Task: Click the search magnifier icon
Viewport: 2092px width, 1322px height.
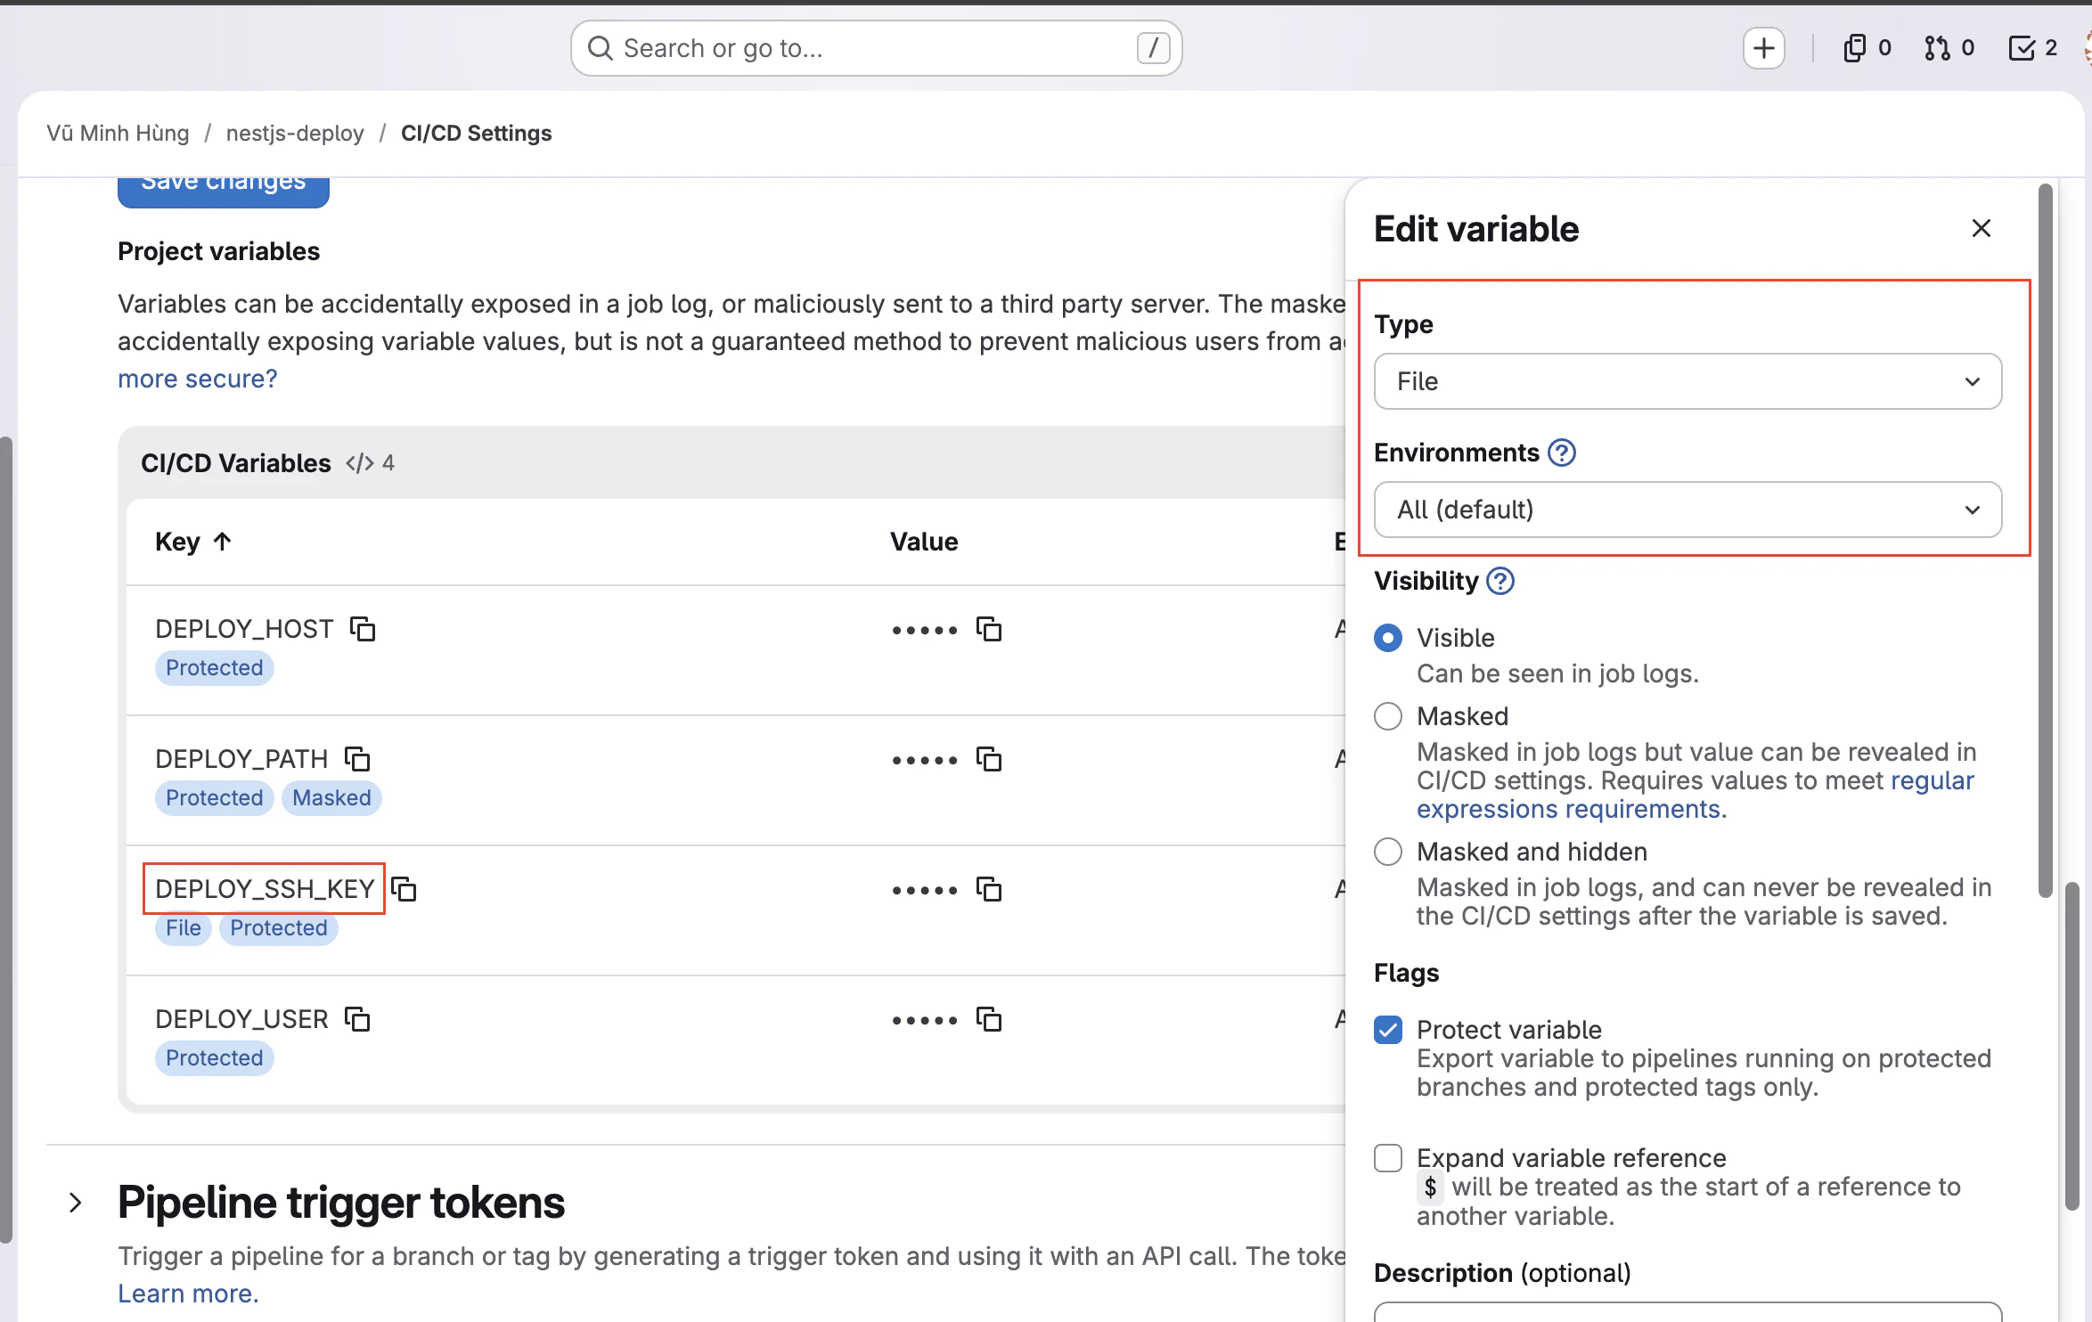Action: 601,48
